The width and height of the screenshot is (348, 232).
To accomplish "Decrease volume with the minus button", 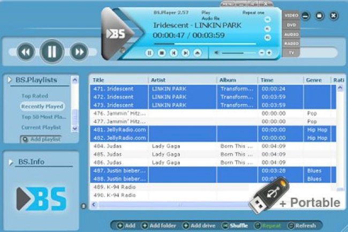I will click(x=262, y=53).
